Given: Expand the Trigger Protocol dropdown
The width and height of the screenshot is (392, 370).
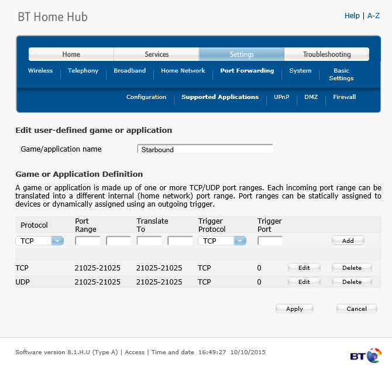Looking at the screenshot, I should pyautogui.click(x=240, y=241).
